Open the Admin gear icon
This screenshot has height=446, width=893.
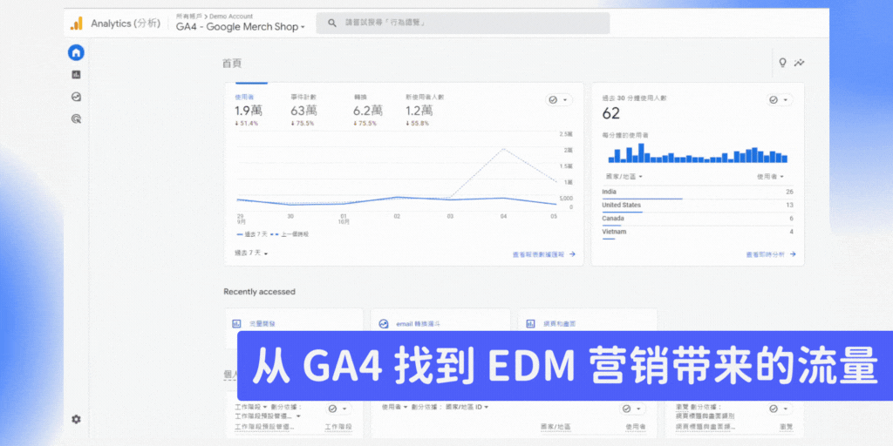[x=76, y=419]
